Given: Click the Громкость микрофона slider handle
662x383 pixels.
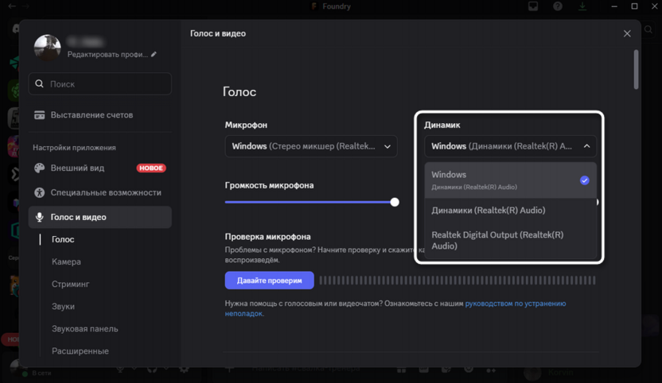Looking at the screenshot, I should 395,202.
